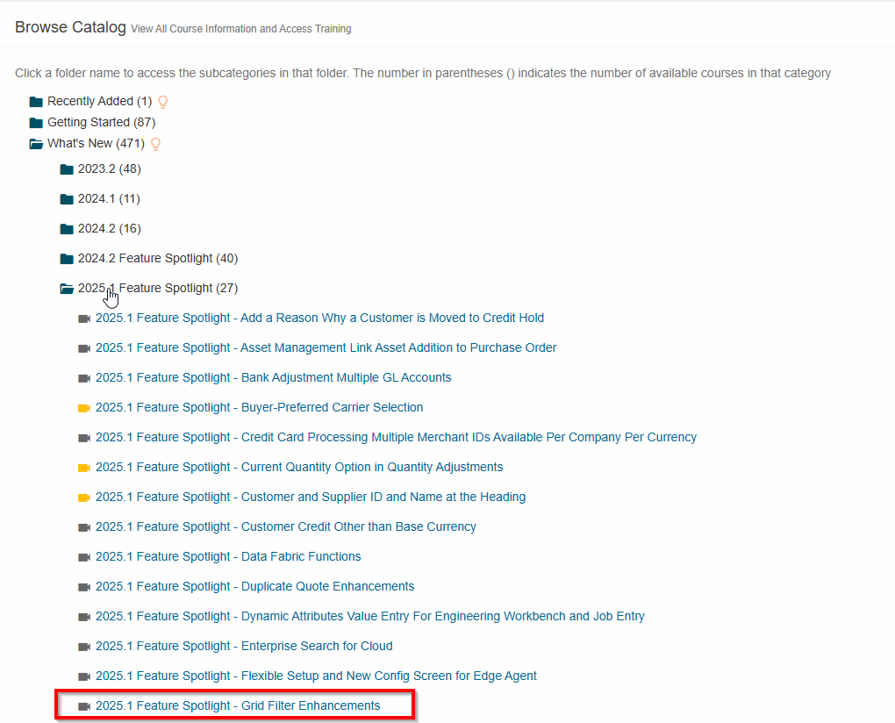Open Customer Credit Other than Base Currency

click(x=286, y=526)
